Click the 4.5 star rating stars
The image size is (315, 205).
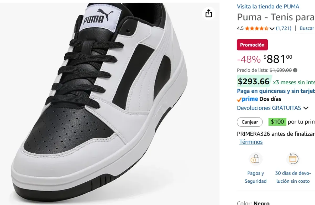point(256,28)
